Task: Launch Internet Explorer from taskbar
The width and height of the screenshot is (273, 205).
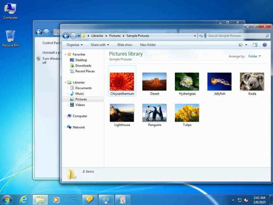Action: [x=24, y=200]
